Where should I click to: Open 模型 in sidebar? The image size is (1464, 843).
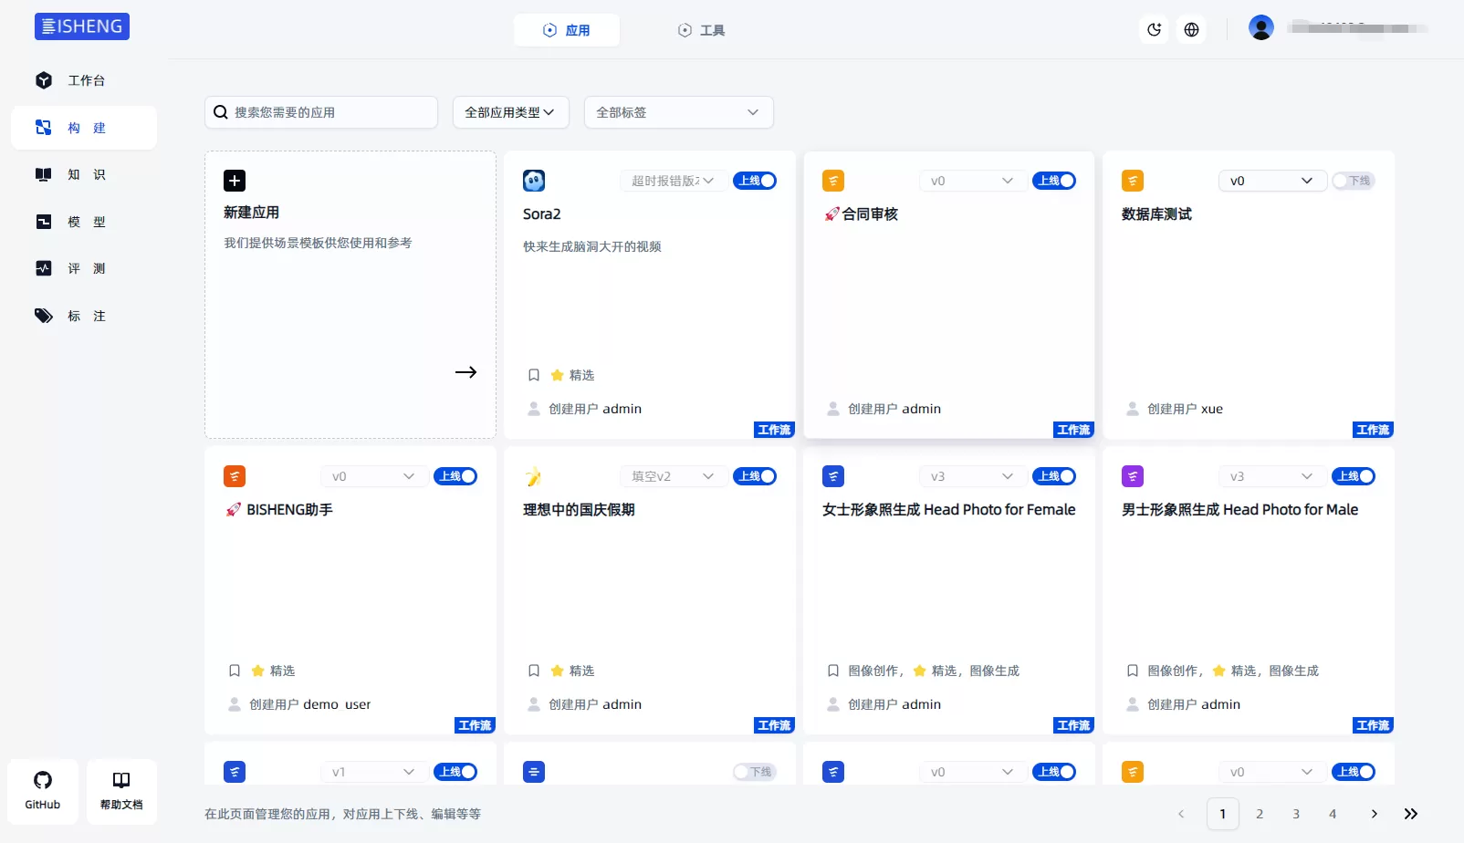84,222
